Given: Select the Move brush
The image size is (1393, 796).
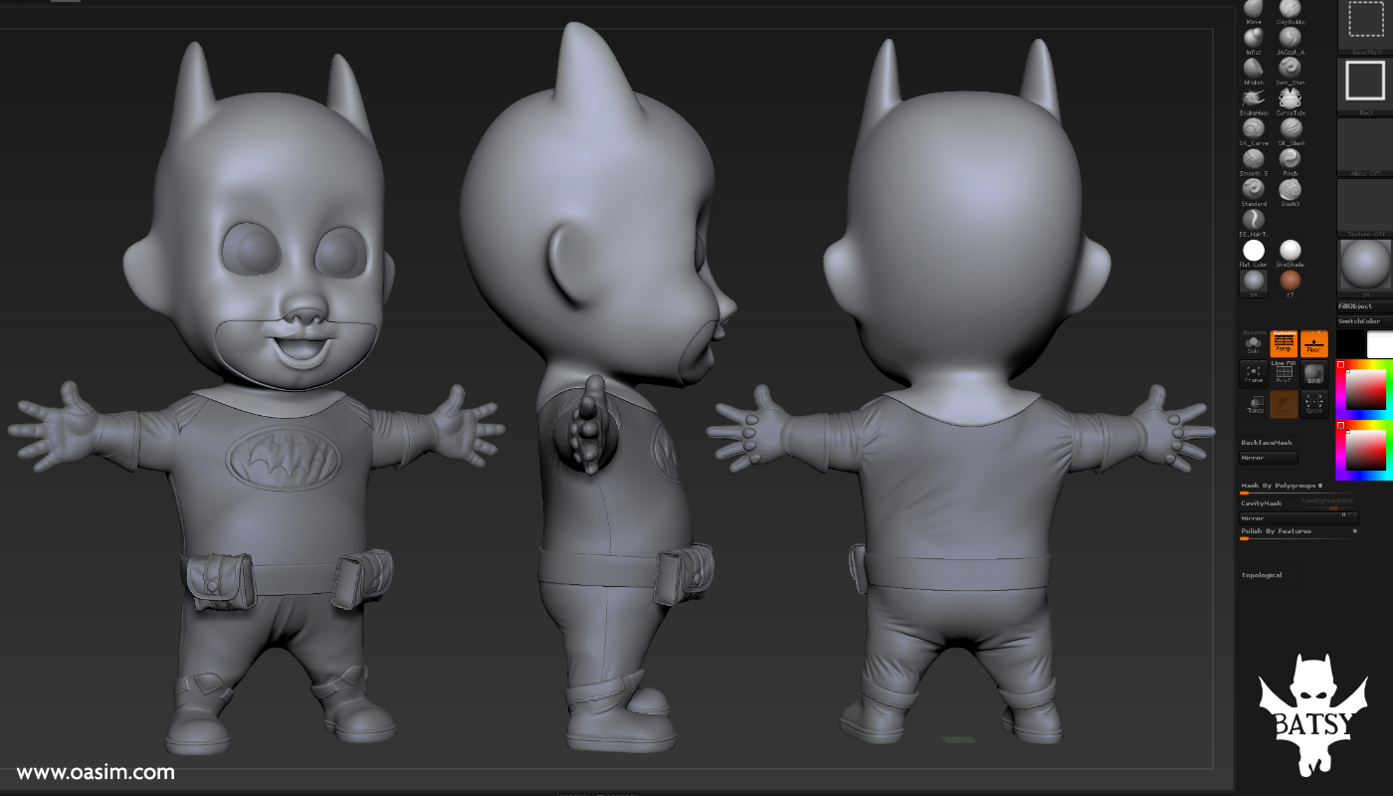Looking at the screenshot, I should click(x=1252, y=10).
